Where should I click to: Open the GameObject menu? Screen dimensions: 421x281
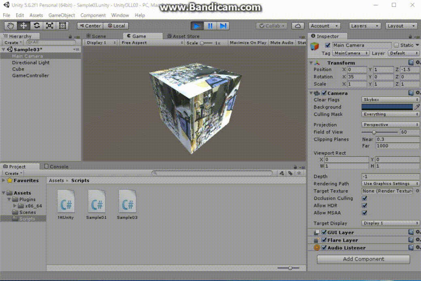pos(62,15)
